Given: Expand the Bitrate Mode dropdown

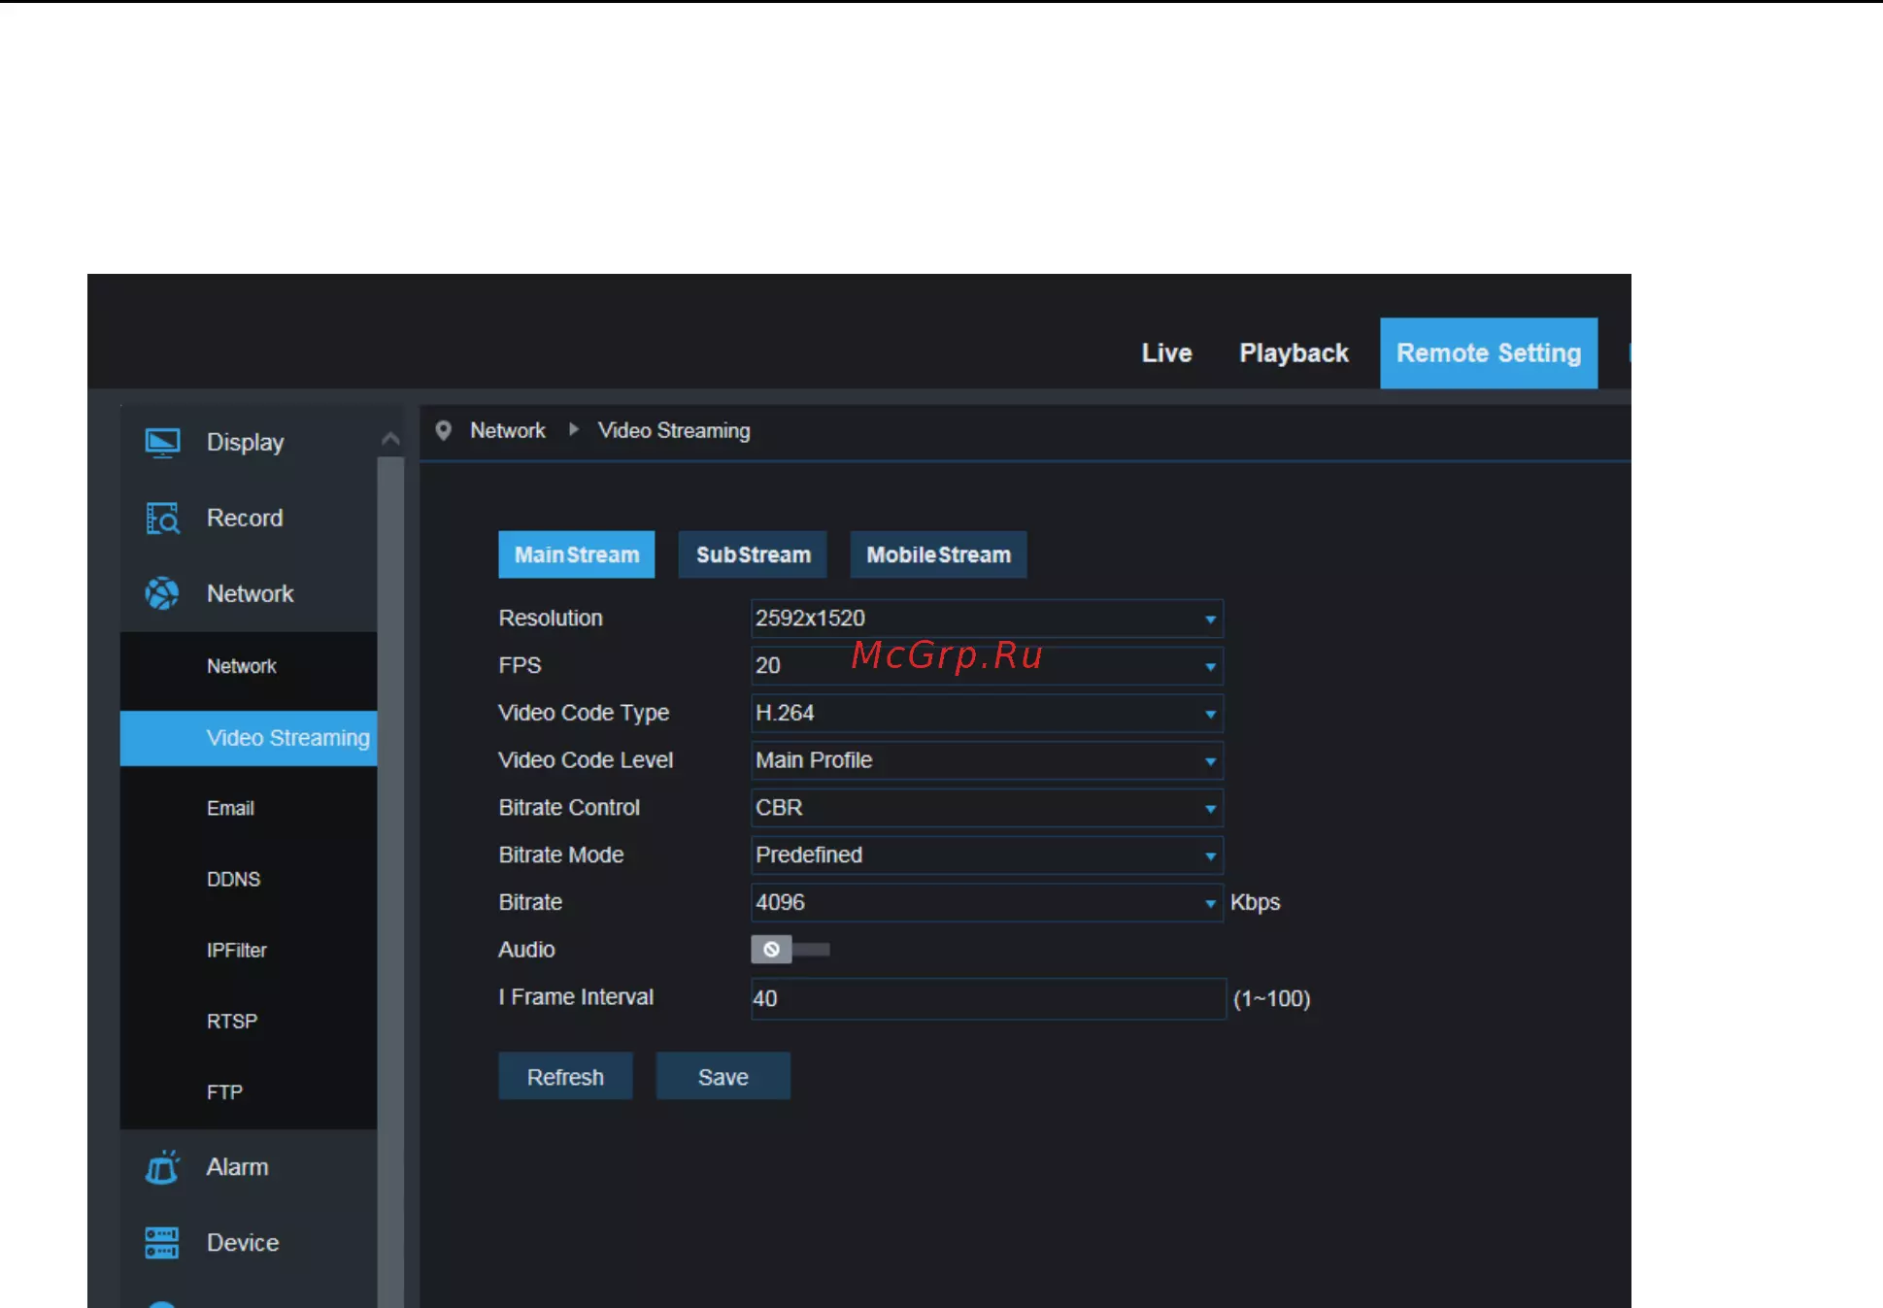Looking at the screenshot, I should tap(987, 855).
